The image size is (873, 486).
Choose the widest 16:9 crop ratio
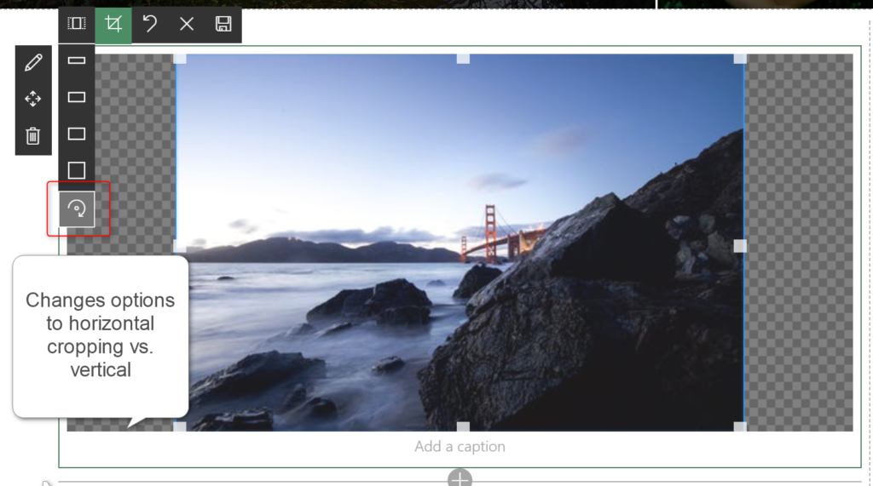pyautogui.click(x=76, y=60)
